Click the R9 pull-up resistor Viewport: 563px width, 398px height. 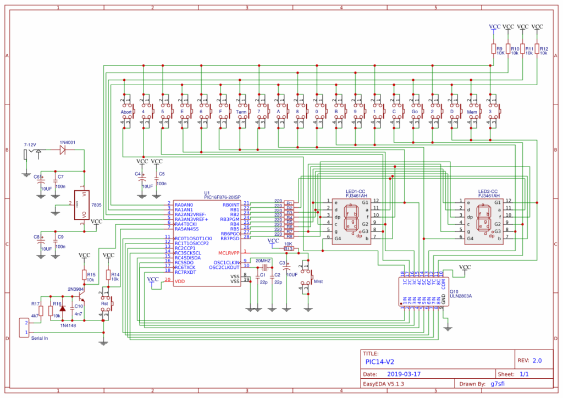[x=493, y=49]
